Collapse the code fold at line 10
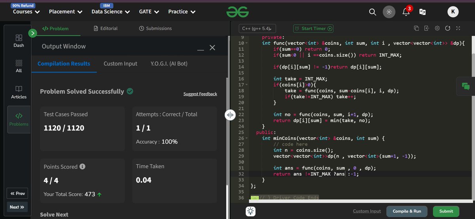The width and height of the screenshot is (475, 219). click(x=246, y=43)
